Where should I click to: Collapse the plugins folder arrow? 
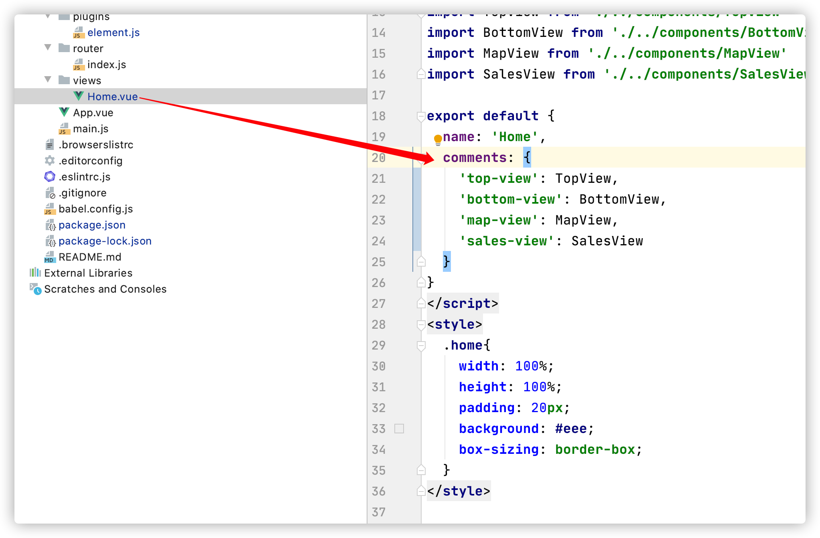coord(48,17)
